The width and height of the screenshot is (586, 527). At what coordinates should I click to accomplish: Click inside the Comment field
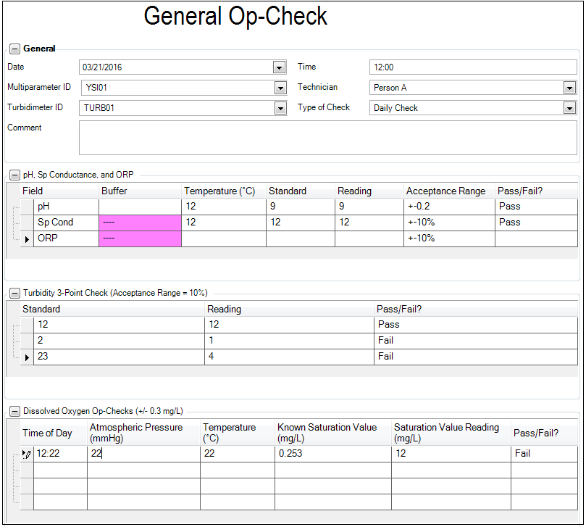click(x=326, y=138)
